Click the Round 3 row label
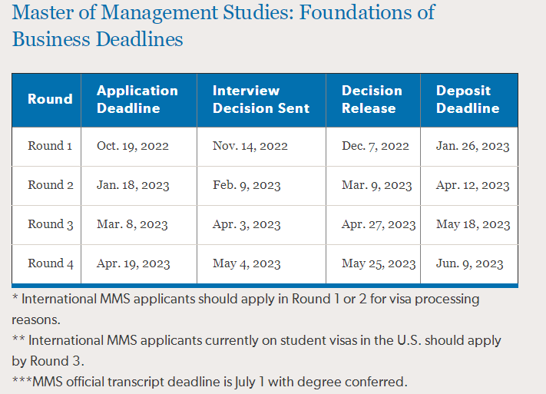This screenshot has width=546, height=394. [x=51, y=224]
